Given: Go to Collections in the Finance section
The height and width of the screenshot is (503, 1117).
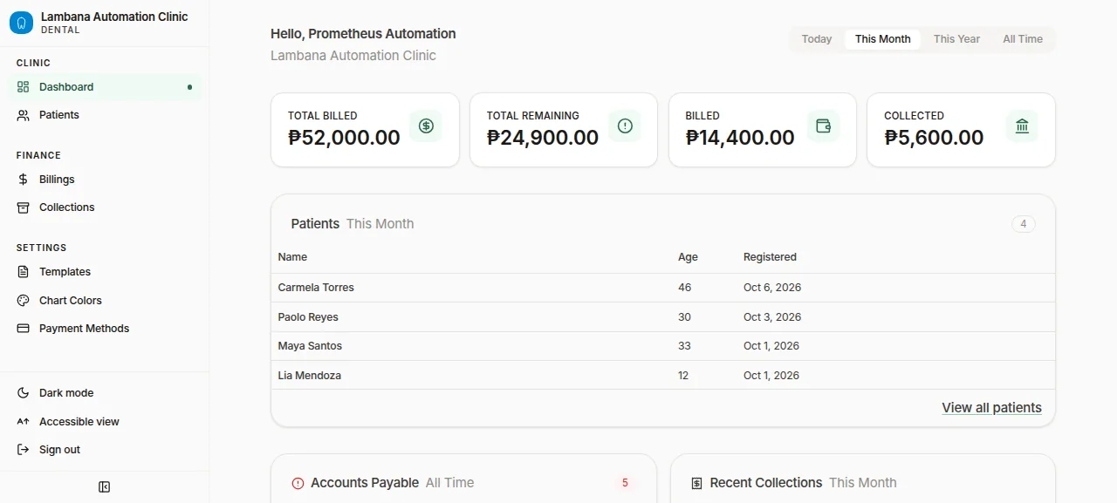Looking at the screenshot, I should pos(105,207).
